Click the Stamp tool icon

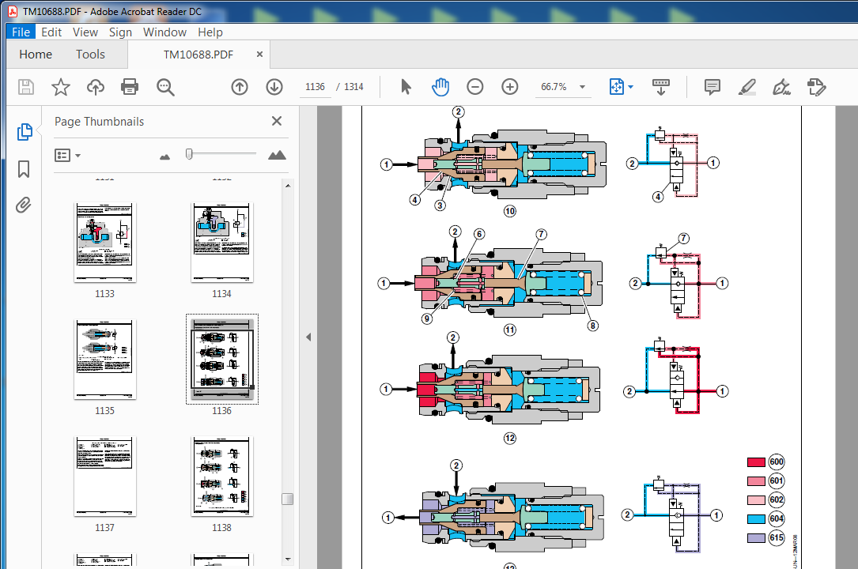816,87
